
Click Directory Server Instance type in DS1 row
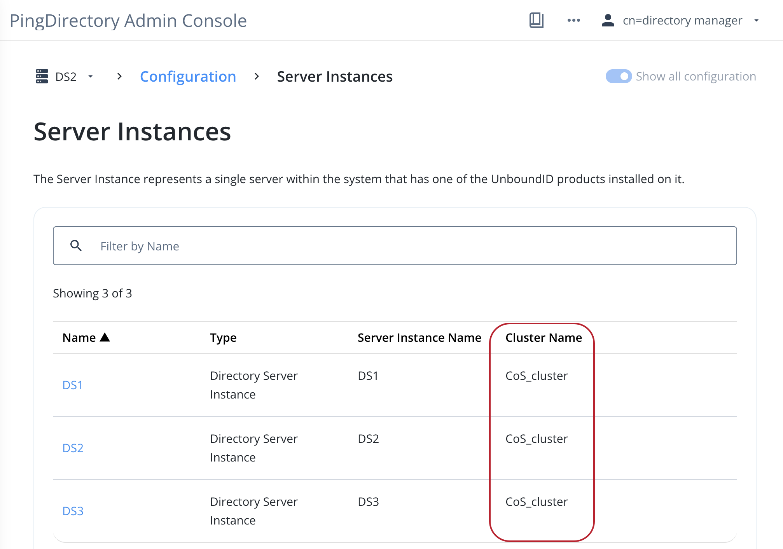pos(253,385)
